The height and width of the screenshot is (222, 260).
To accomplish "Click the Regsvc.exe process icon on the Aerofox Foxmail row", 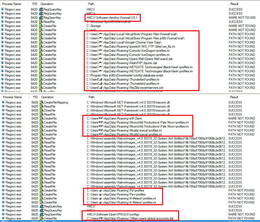I will click(x=3, y=17).
